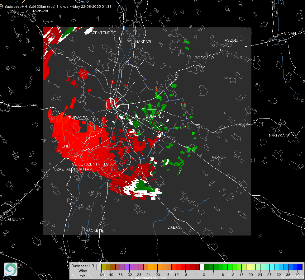Click the DABAS town label
The image size is (305, 280).
[x=174, y=227]
